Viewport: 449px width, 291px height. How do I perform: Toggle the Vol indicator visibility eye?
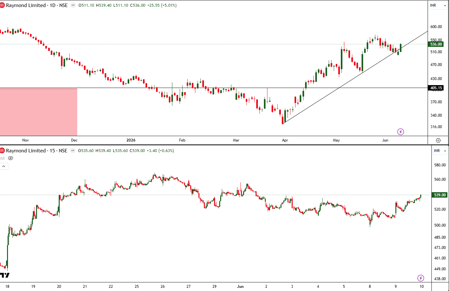[11, 158]
